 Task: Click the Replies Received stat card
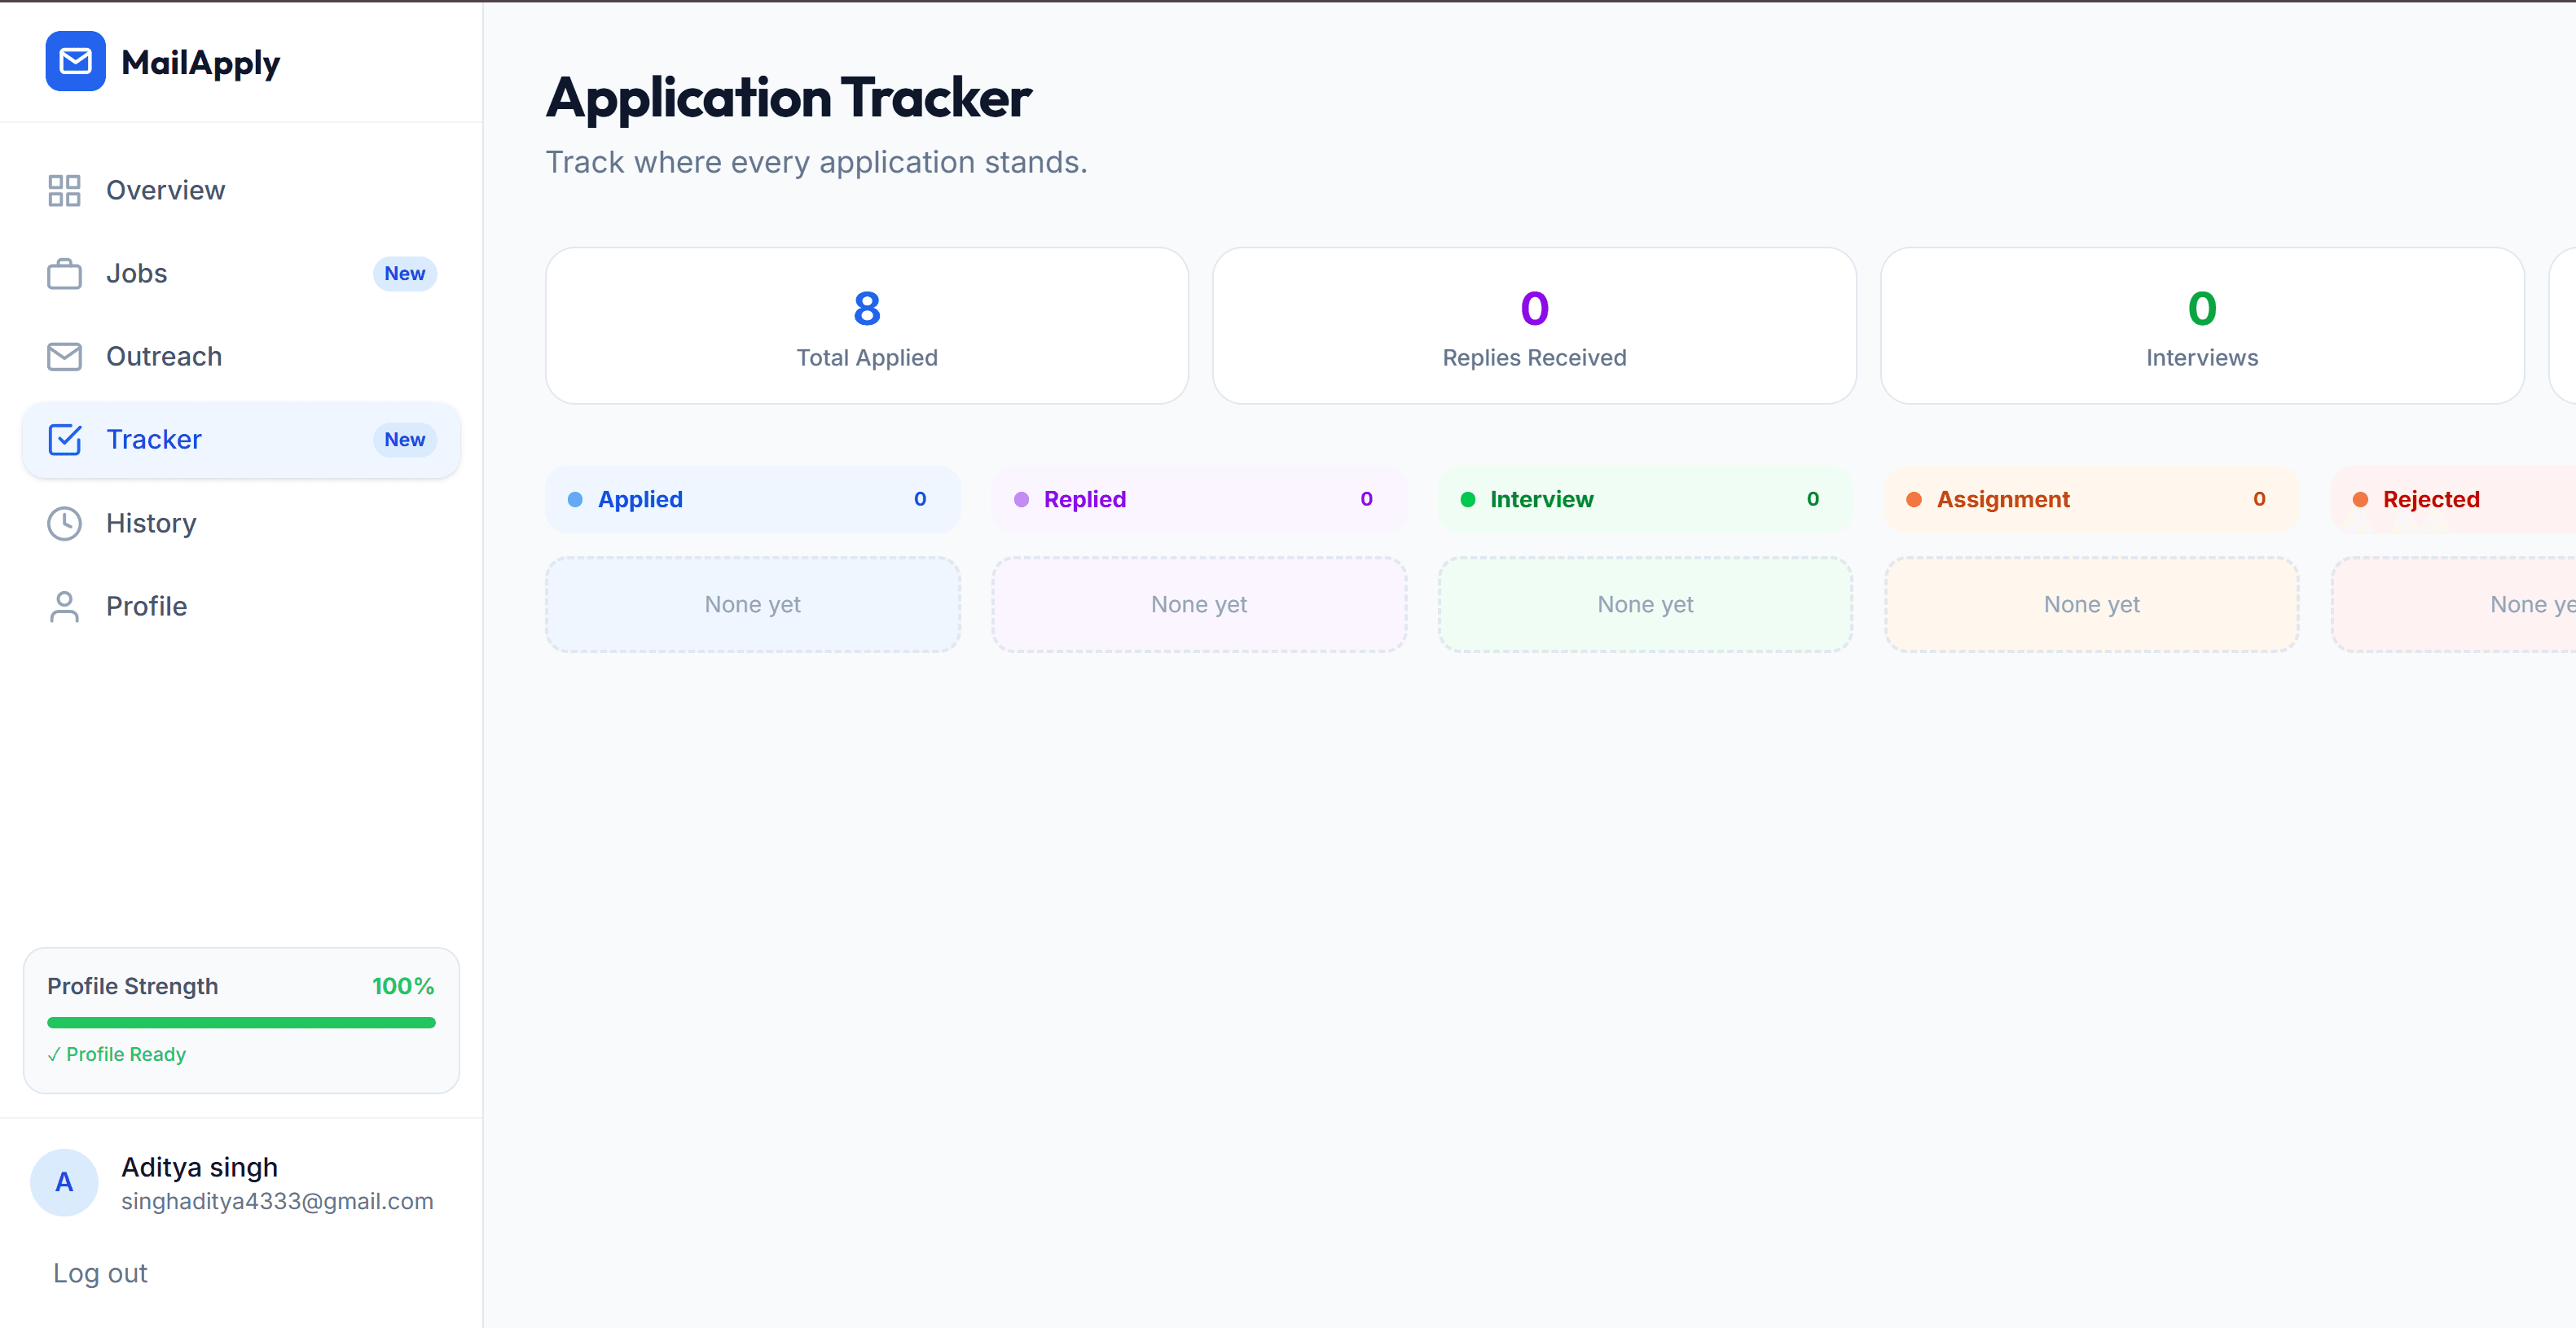coord(1533,325)
